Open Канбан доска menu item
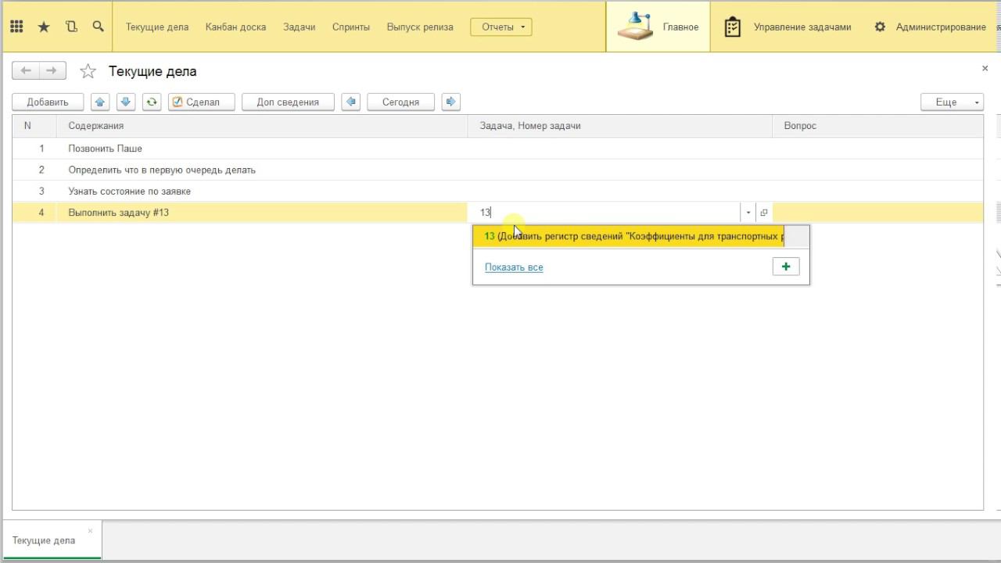 (235, 27)
